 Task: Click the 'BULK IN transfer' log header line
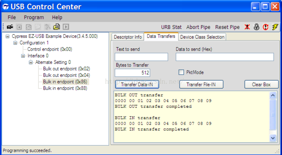pos(137,118)
